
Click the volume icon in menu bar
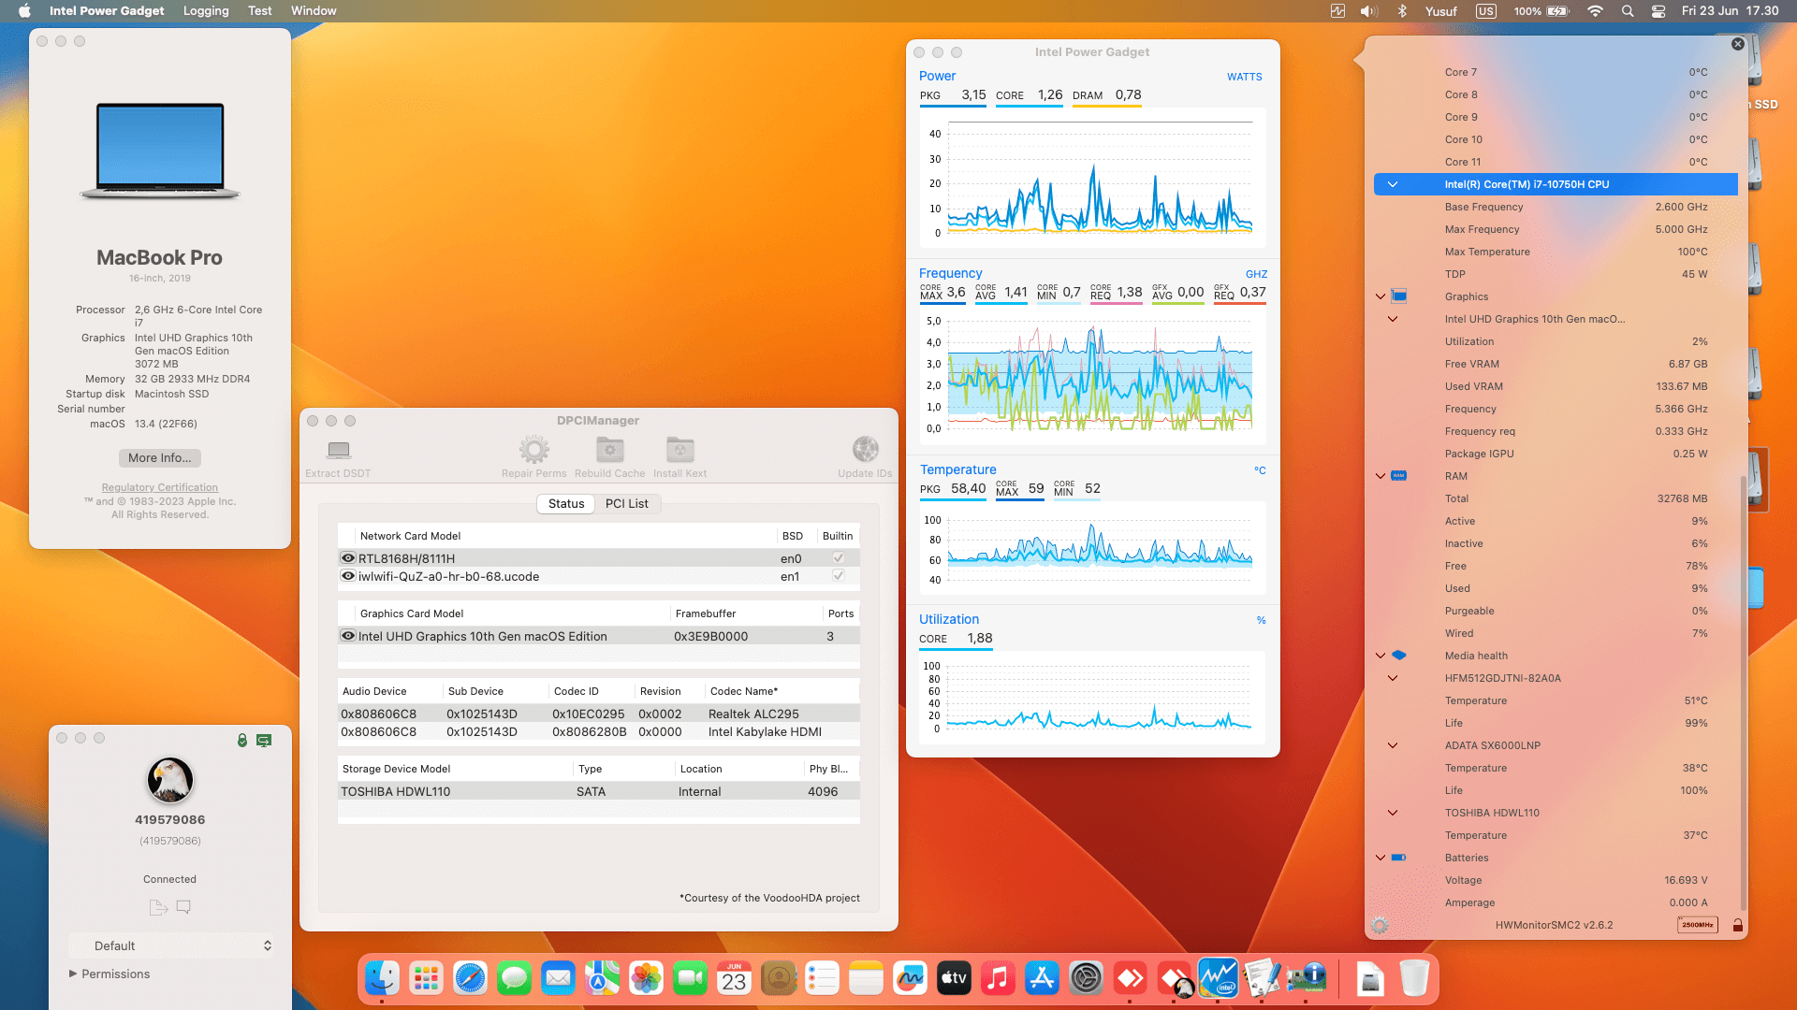1369,11
